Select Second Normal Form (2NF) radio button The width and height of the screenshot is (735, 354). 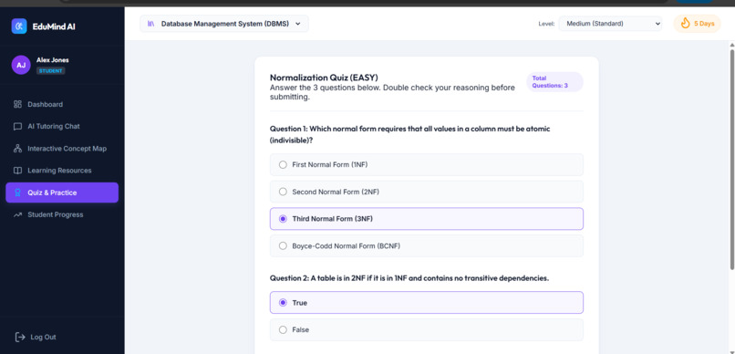pos(283,192)
